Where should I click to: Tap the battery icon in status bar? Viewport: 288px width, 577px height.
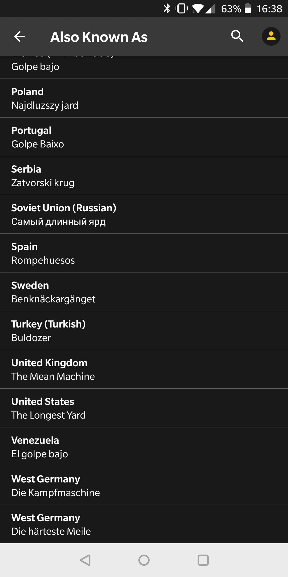(248, 9)
